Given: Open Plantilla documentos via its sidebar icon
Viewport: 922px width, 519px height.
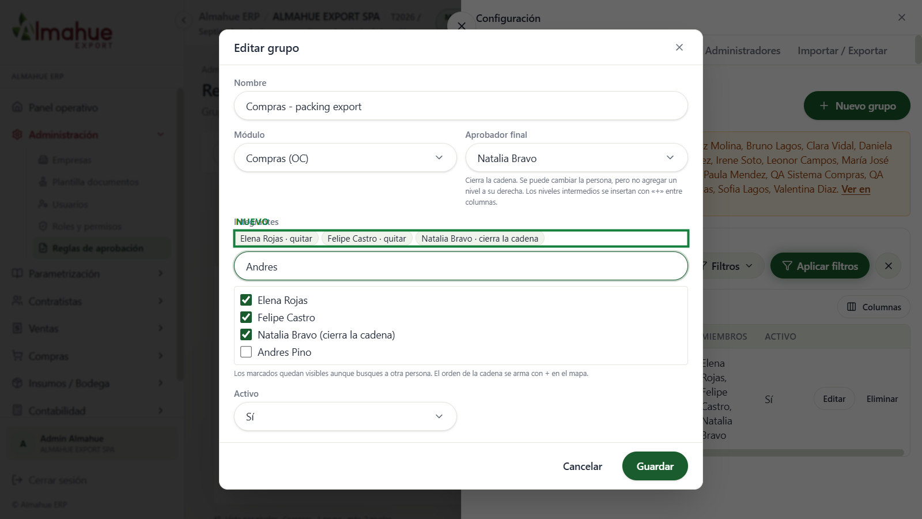Looking at the screenshot, I should [x=43, y=182].
